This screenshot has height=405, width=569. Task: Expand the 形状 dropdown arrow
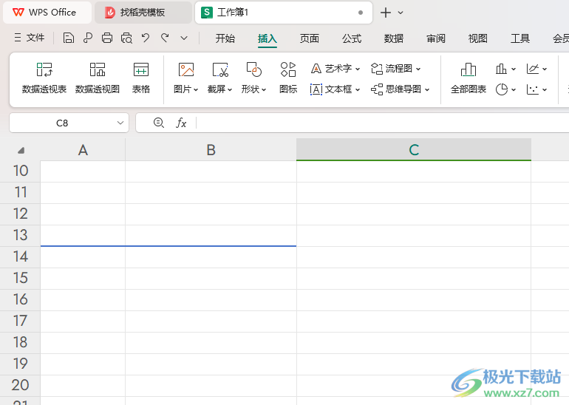pyautogui.click(x=264, y=89)
